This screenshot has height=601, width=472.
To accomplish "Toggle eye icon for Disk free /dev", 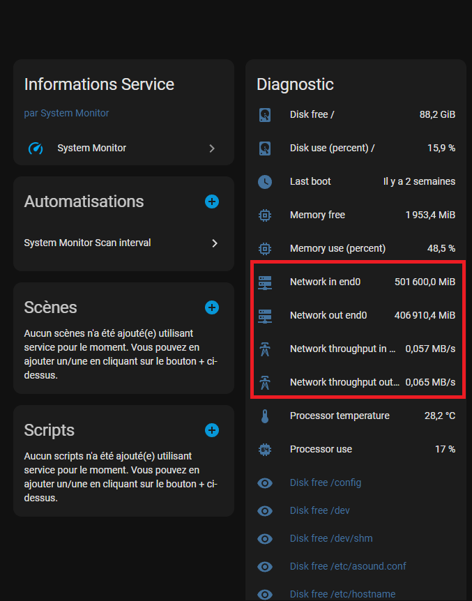I will pyautogui.click(x=265, y=510).
